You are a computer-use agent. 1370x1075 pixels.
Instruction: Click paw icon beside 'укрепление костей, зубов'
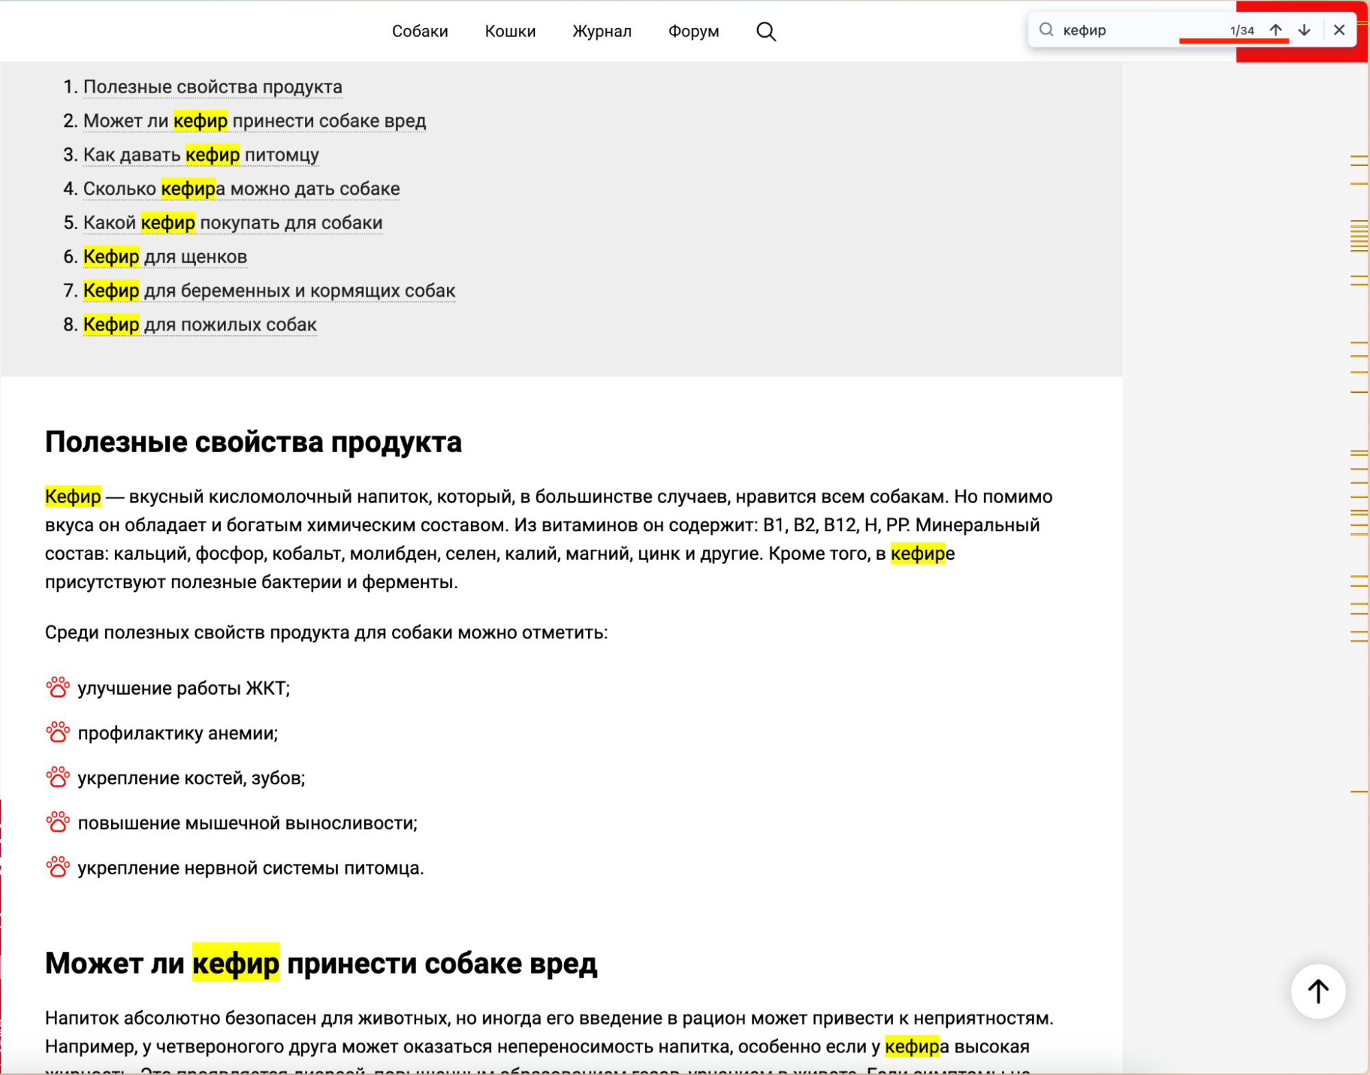pos(58,777)
